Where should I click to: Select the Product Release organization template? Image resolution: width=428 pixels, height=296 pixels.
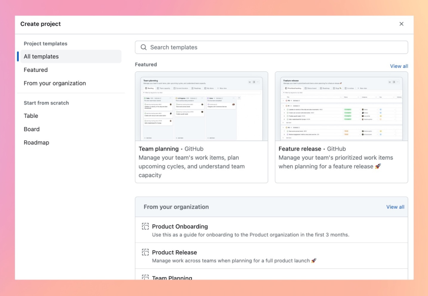click(175, 252)
